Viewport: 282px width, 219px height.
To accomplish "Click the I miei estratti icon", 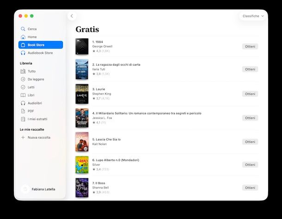I will point(23,119).
